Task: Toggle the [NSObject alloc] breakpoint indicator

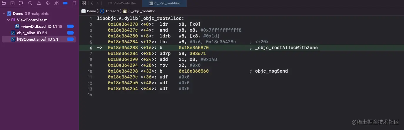Action: [x=71, y=39]
